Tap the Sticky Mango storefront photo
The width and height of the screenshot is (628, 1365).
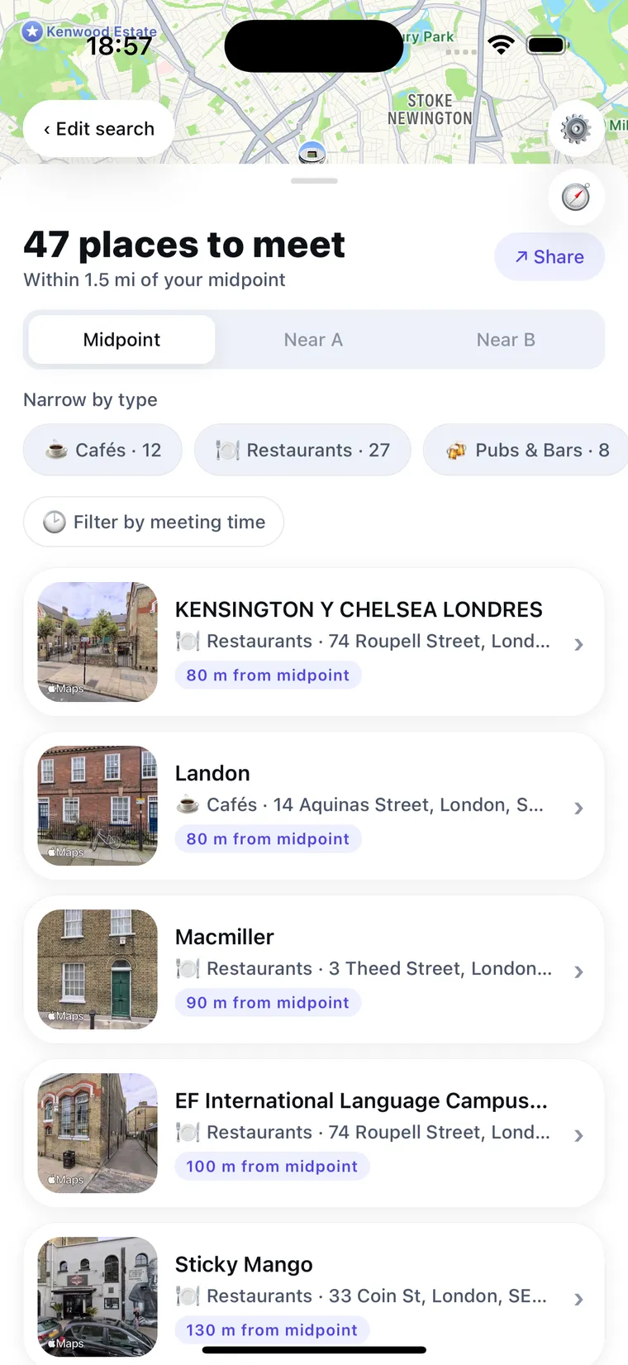pos(98,1296)
